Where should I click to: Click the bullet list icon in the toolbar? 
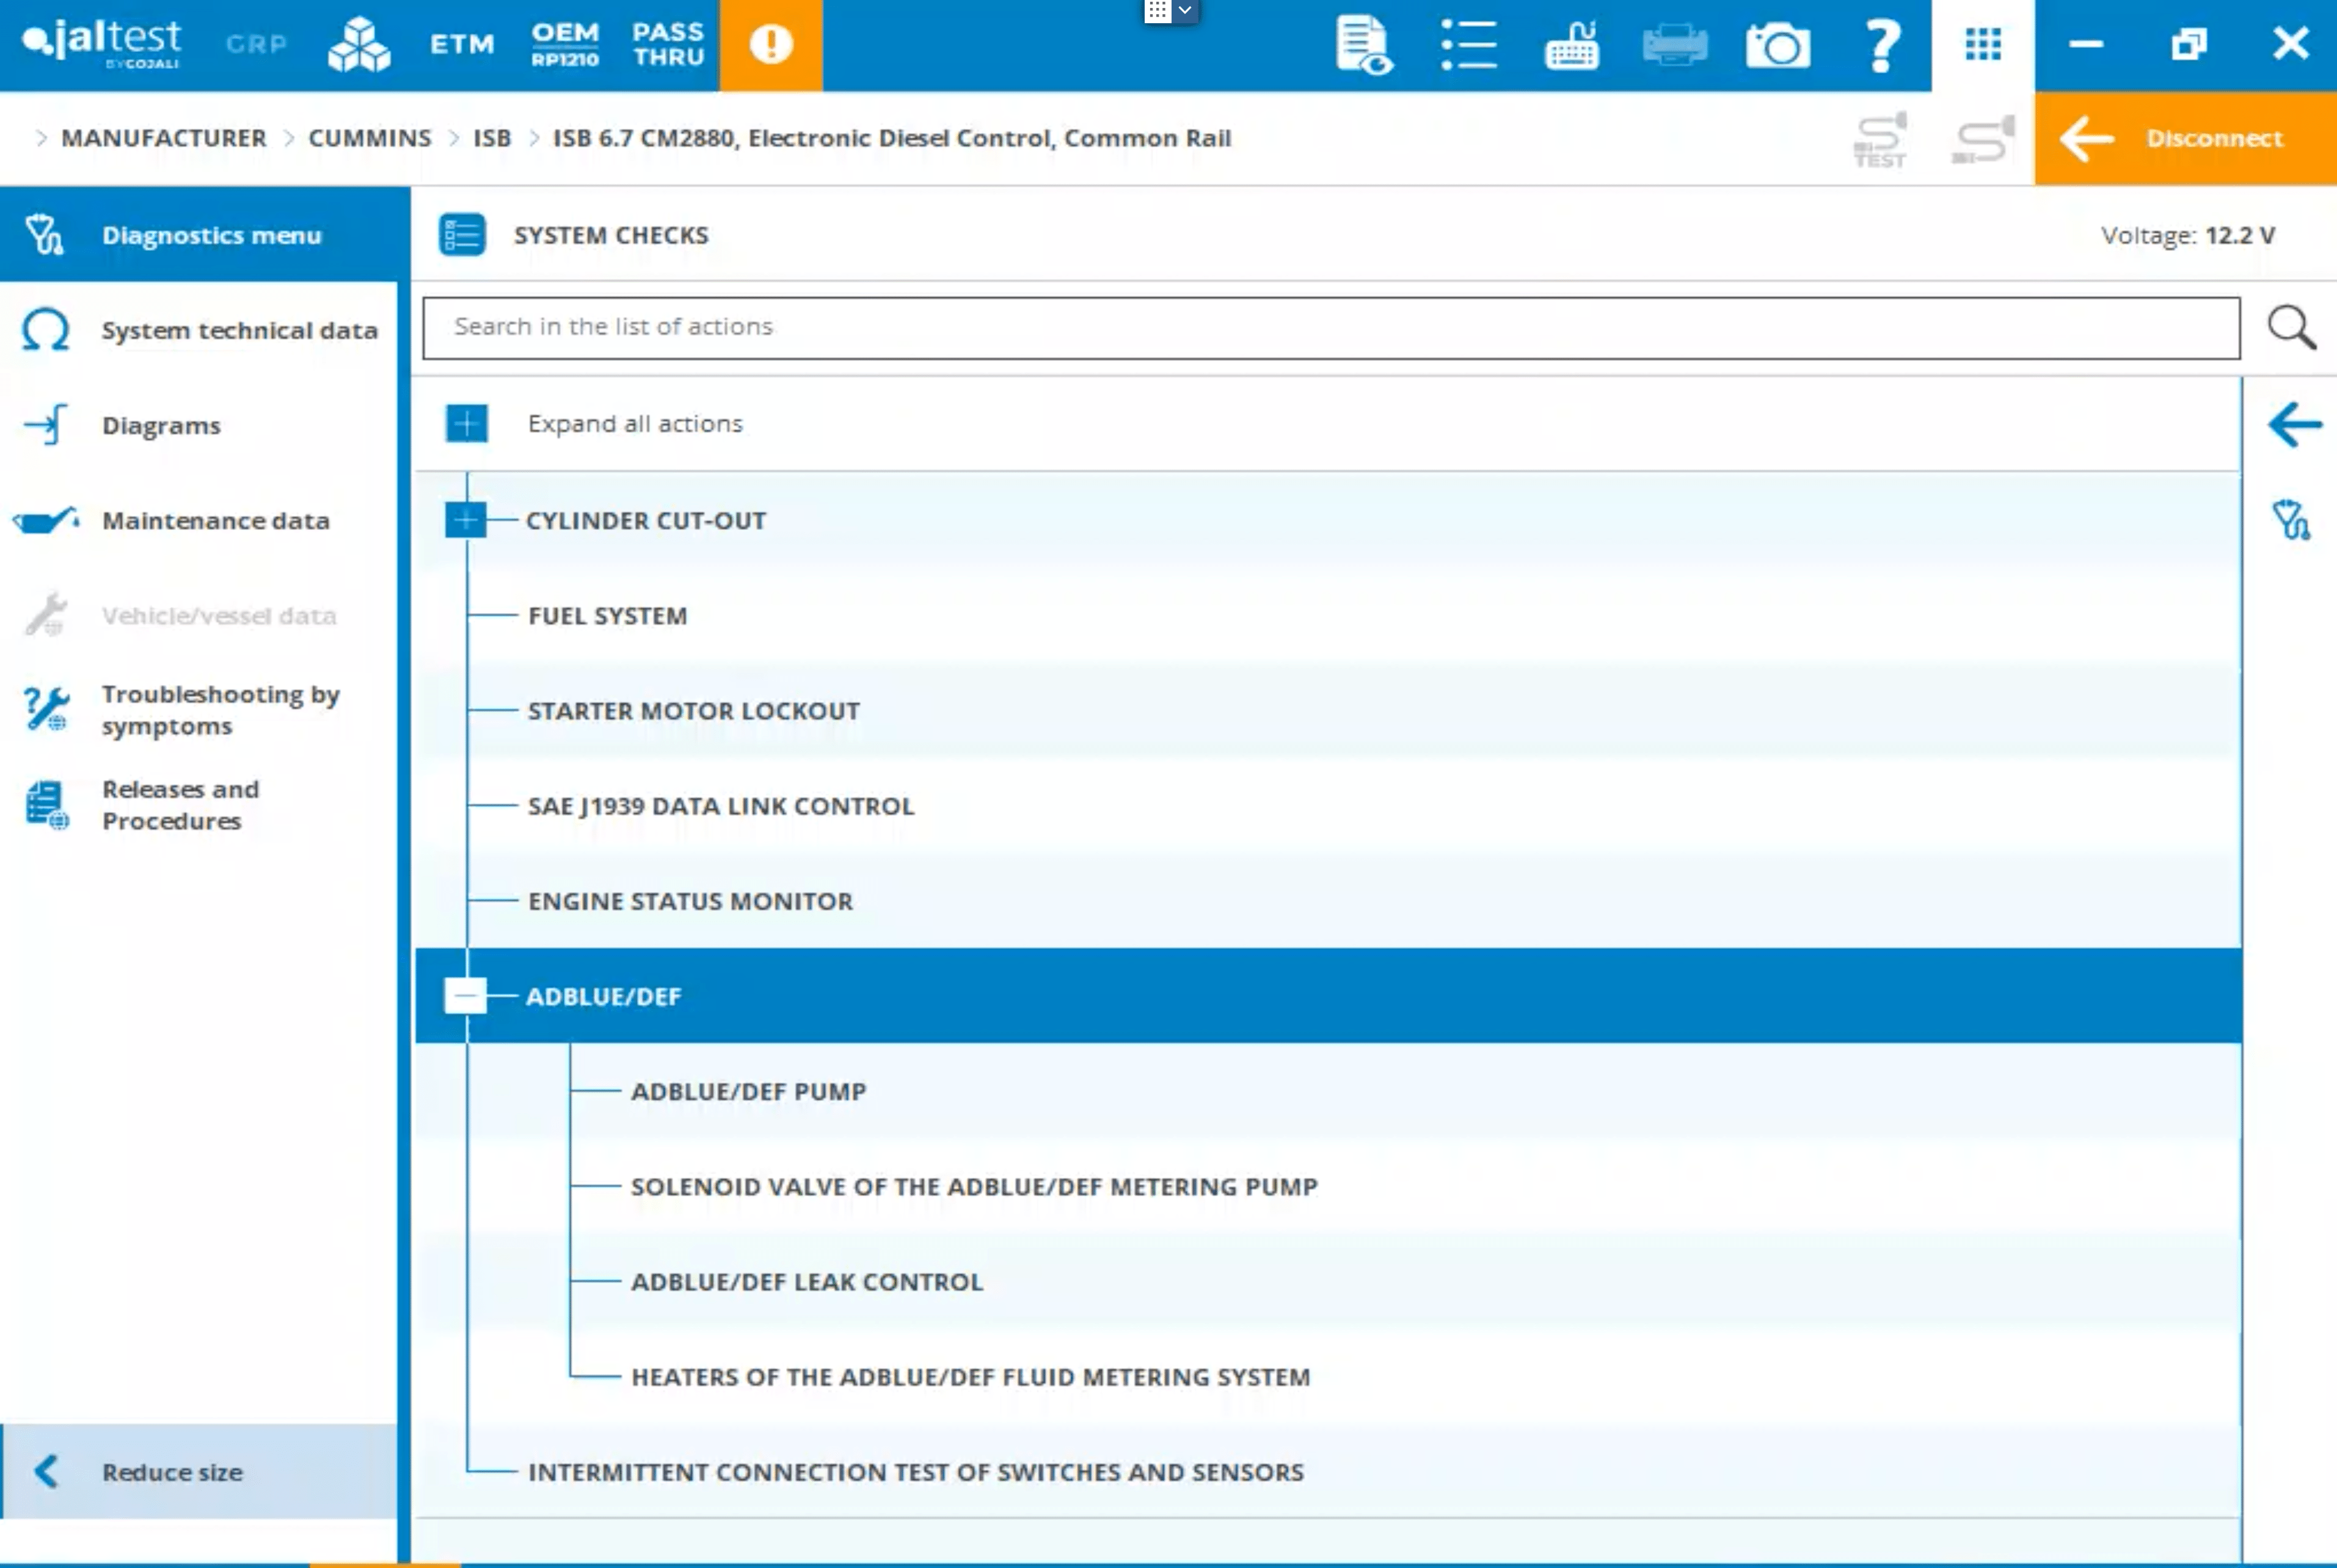[x=1468, y=45]
